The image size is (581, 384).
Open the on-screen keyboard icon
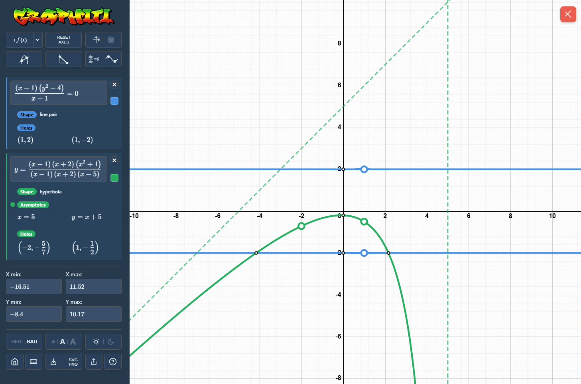33,362
